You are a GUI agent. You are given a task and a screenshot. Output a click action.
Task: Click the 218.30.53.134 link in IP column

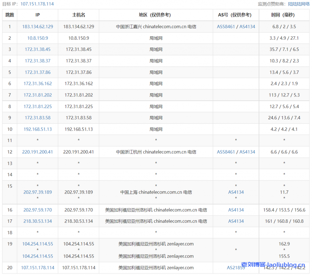pos(37,221)
